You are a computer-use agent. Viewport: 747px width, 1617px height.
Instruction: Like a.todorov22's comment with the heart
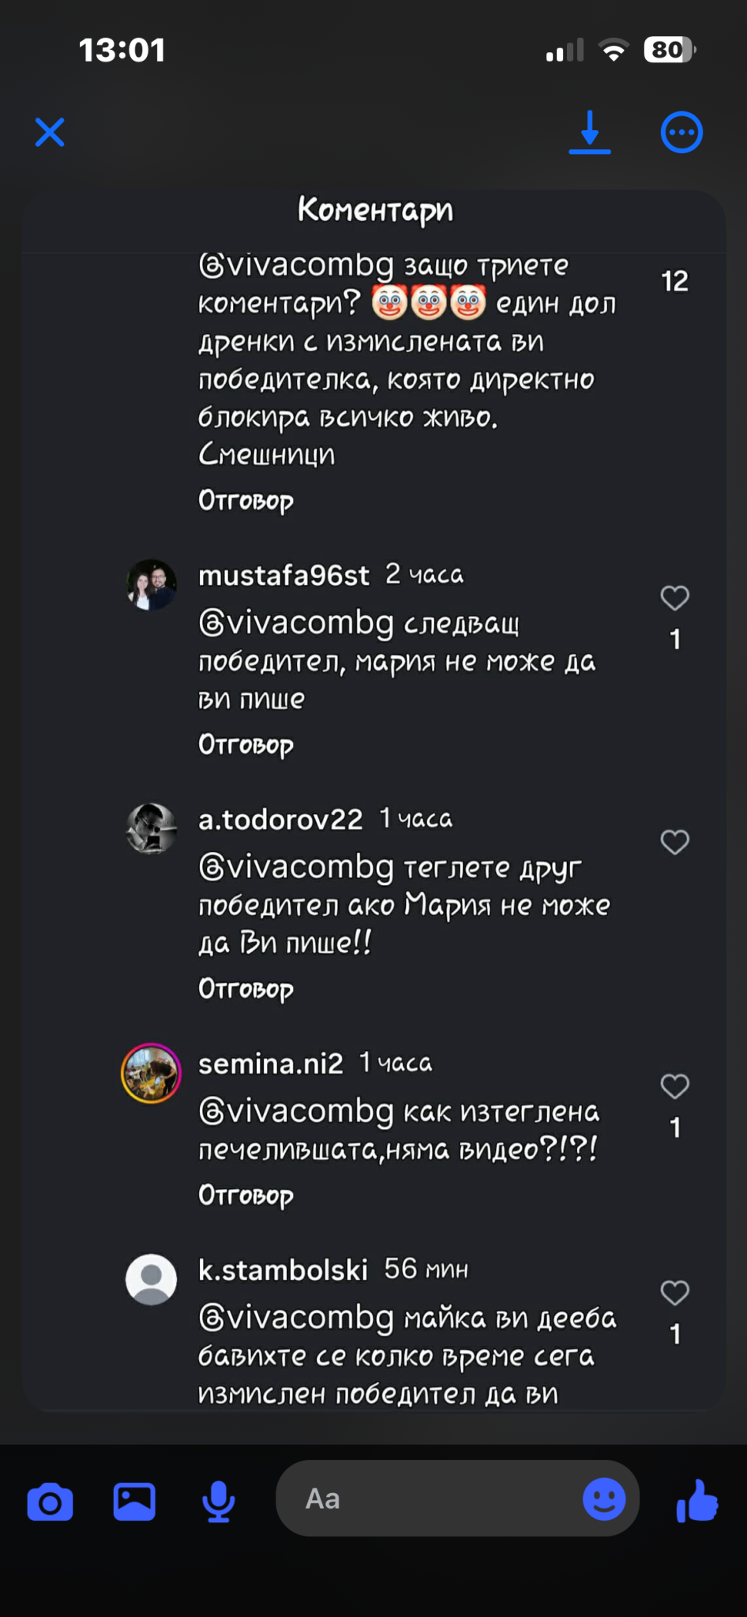(674, 842)
